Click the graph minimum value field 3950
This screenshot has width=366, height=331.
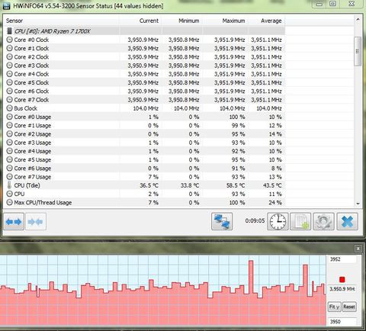click(x=342, y=322)
